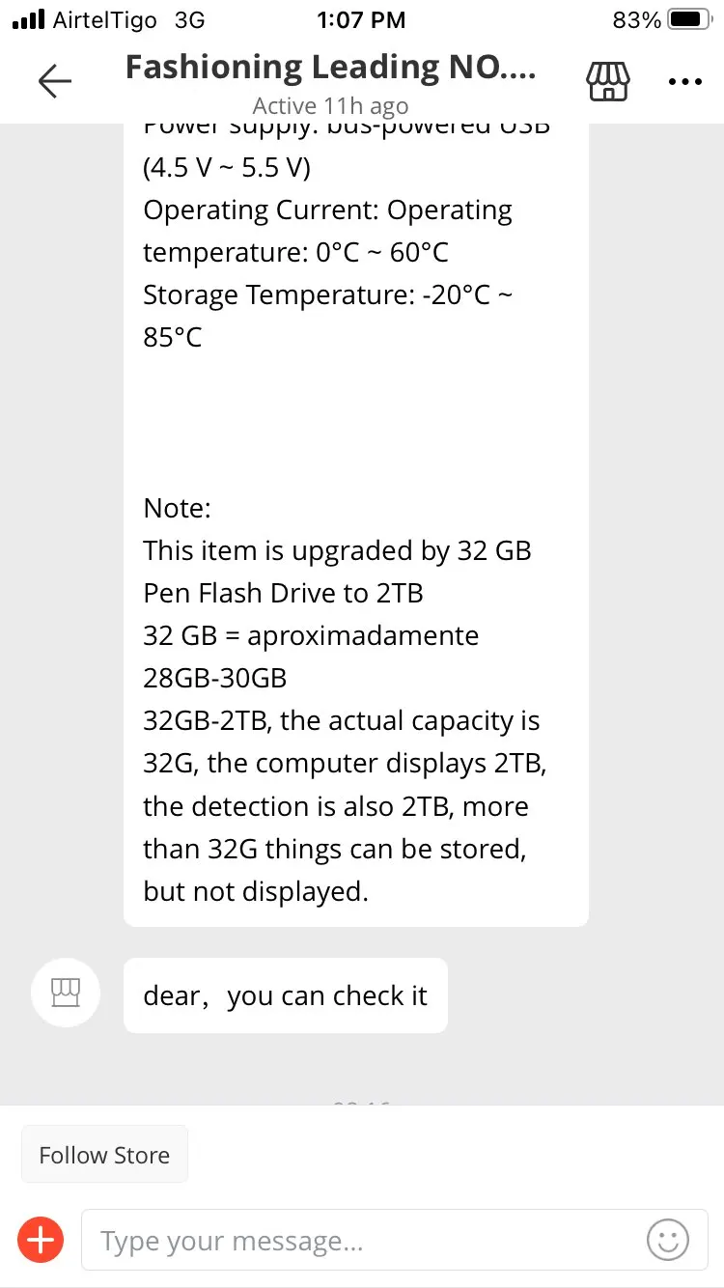The width and height of the screenshot is (724, 1288).
Task: Tap the "Note:" line in the message
Action: [178, 508]
